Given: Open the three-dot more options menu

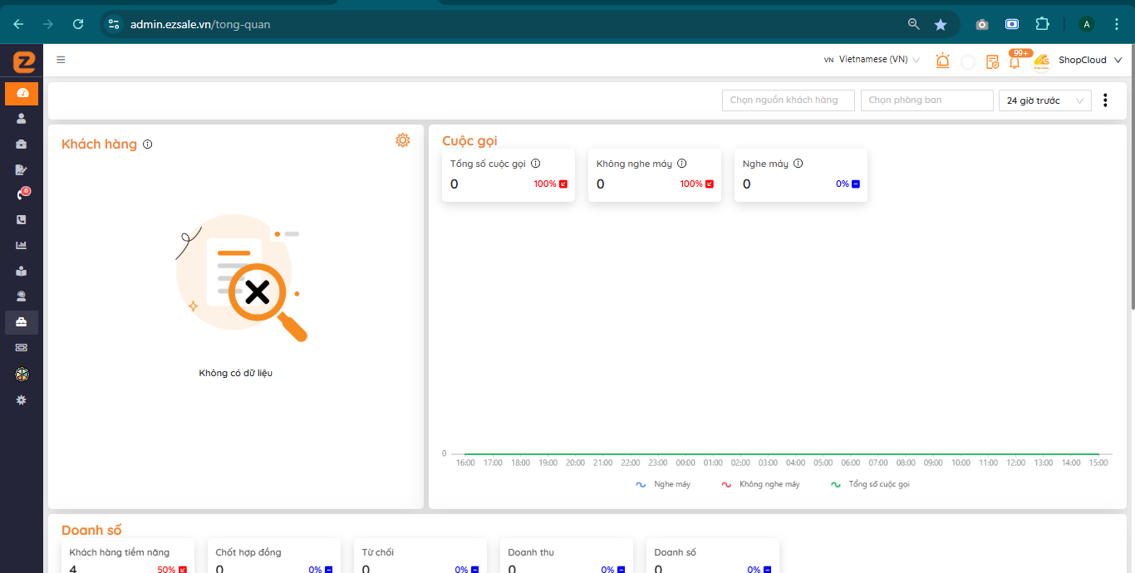Looking at the screenshot, I should click(1105, 100).
